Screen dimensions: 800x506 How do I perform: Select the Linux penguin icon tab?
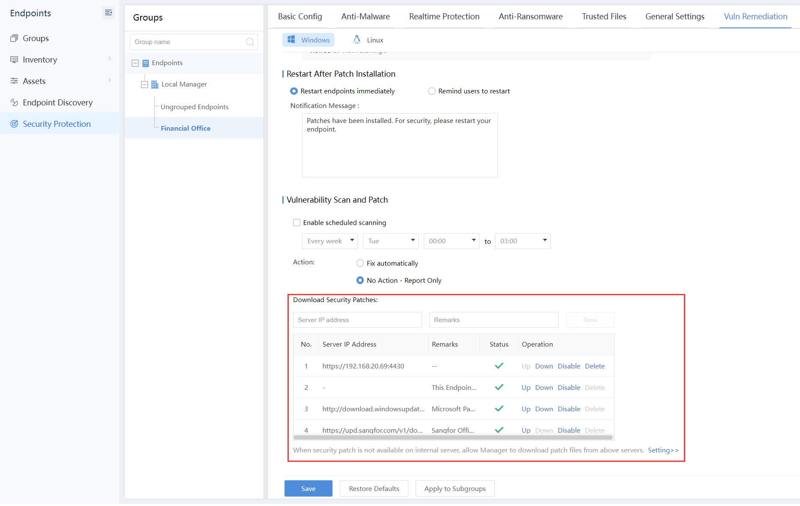pos(357,40)
